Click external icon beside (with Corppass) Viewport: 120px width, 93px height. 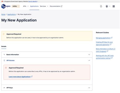pos(107,51)
